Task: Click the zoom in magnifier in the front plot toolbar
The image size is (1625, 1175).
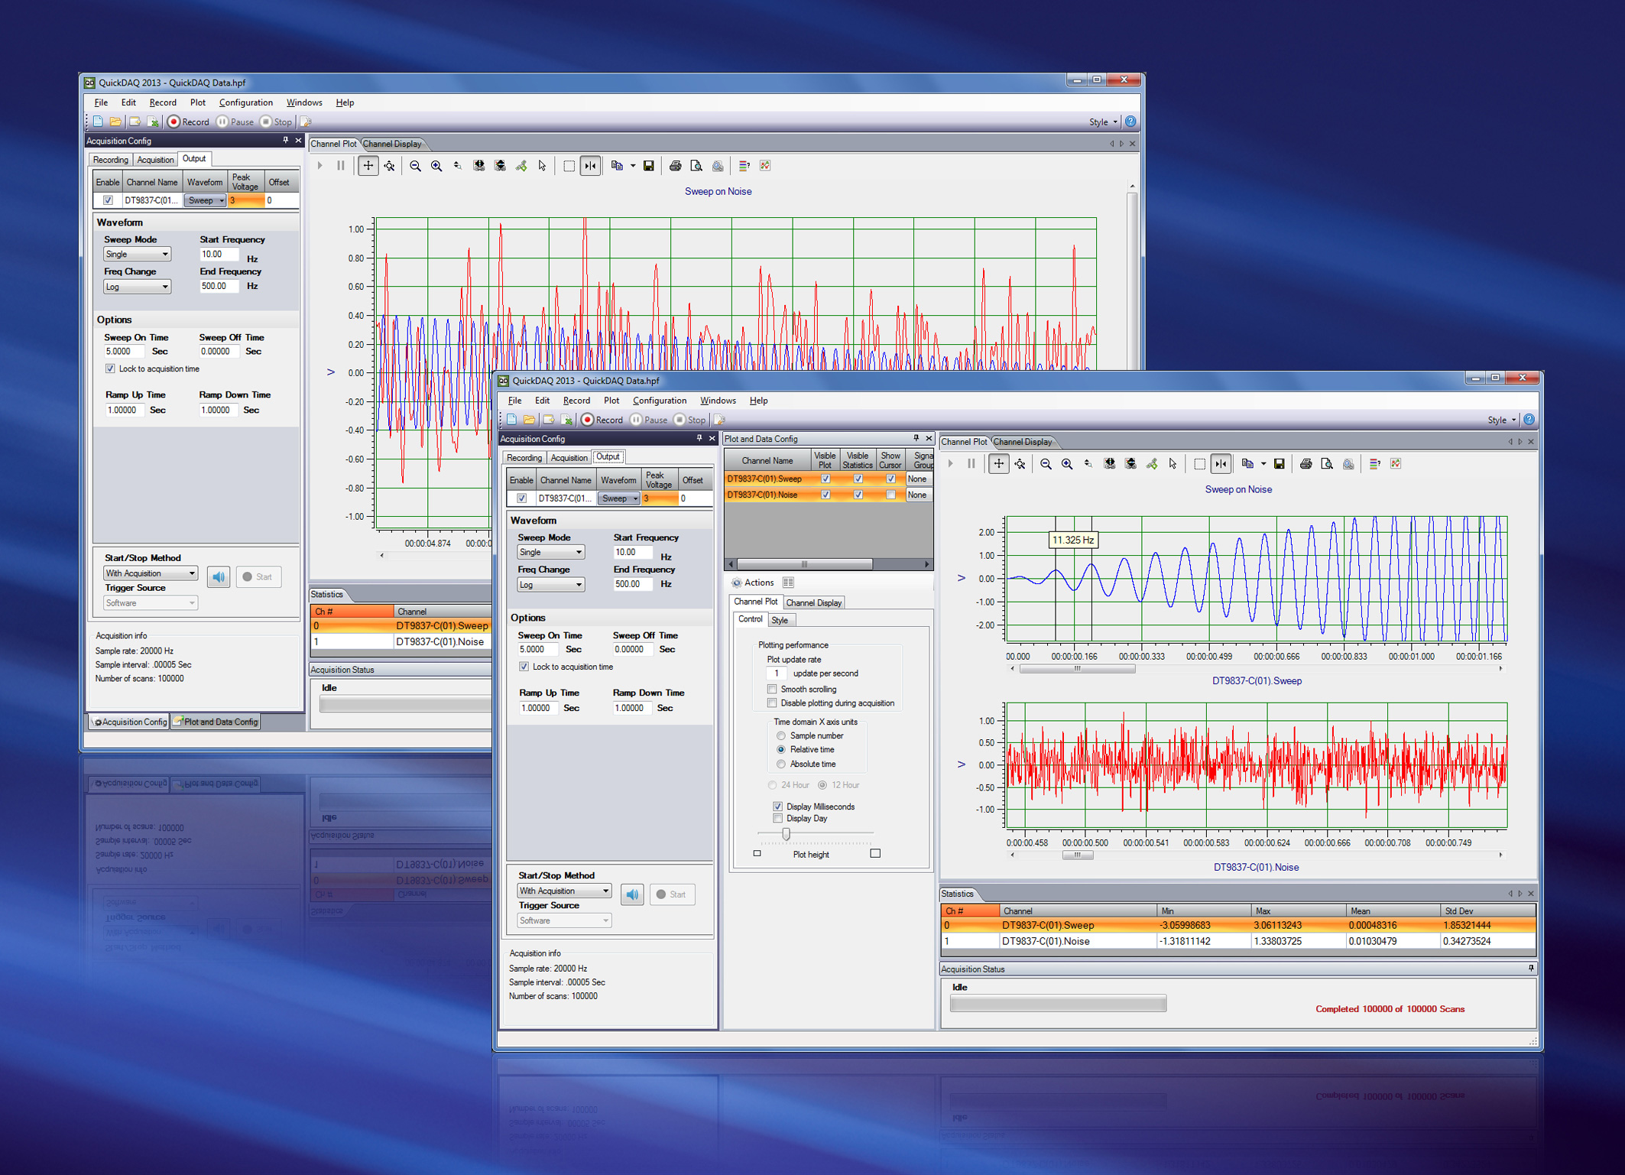Action: pyautogui.click(x=1067, y=464)
